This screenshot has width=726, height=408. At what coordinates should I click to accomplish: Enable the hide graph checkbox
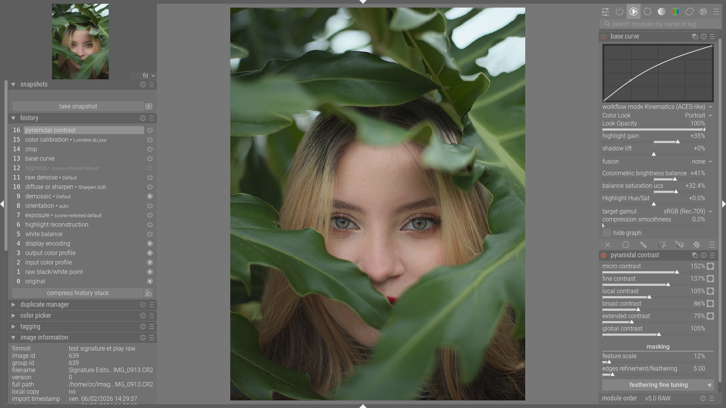pyautogui.click(x=607, y=233)
